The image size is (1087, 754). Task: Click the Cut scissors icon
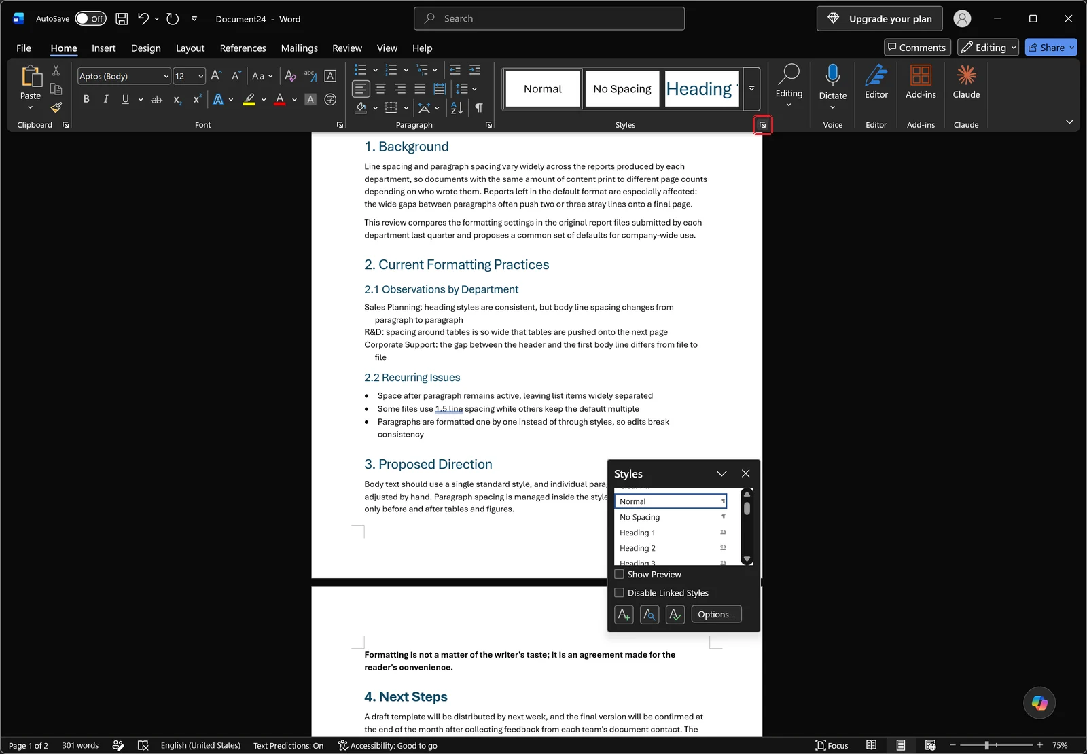56,71
